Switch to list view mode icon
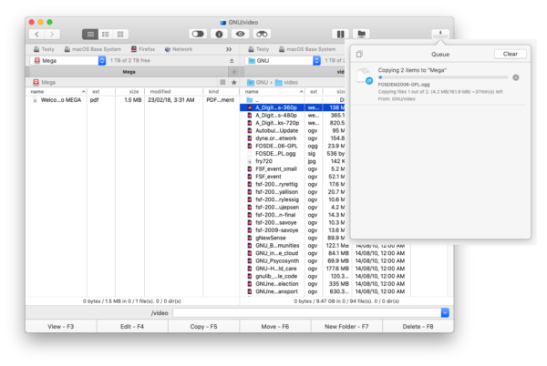Screen dimensions: 547x366 [91, 34]
